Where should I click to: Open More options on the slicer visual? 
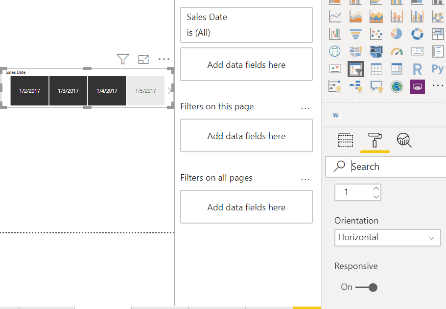(x=164, y=59)
